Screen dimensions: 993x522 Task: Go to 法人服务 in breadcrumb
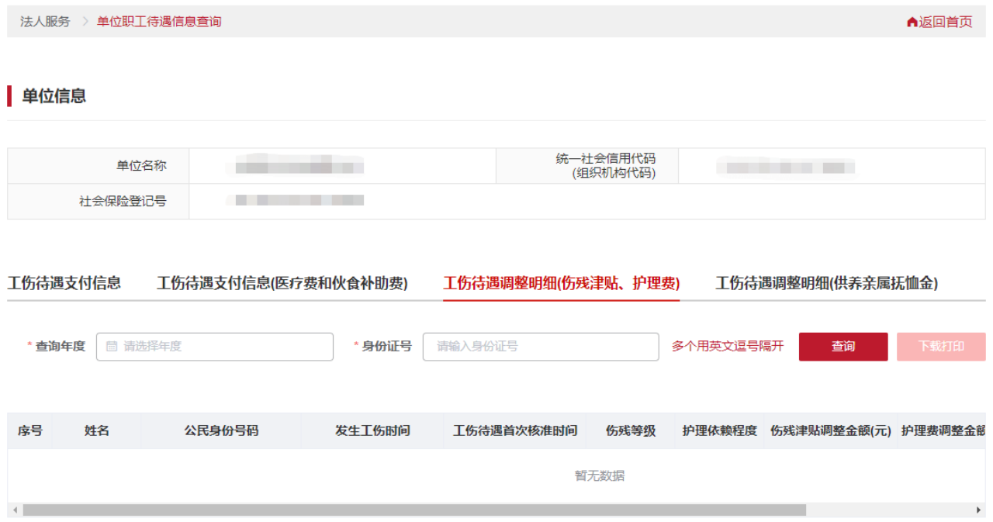(45, 22)
